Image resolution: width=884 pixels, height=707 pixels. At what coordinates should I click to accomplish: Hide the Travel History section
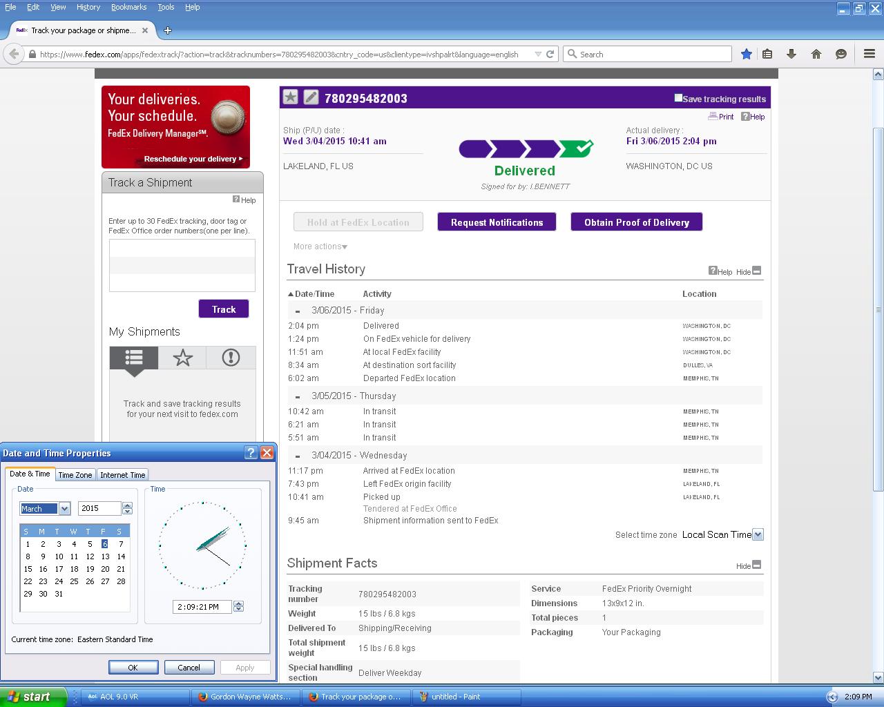pyautogui.click(x=749, y=271)
